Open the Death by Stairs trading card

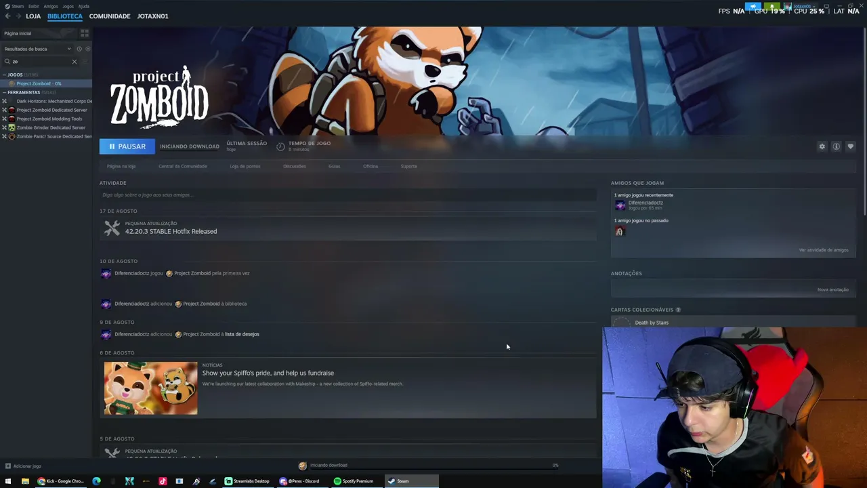tap(652, 323)
